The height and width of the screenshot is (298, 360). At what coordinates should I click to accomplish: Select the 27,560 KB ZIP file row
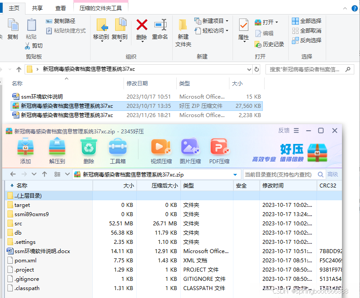click(x=137, y=106)
